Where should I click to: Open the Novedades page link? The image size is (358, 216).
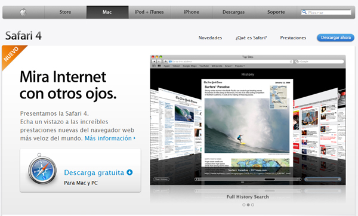210,38
